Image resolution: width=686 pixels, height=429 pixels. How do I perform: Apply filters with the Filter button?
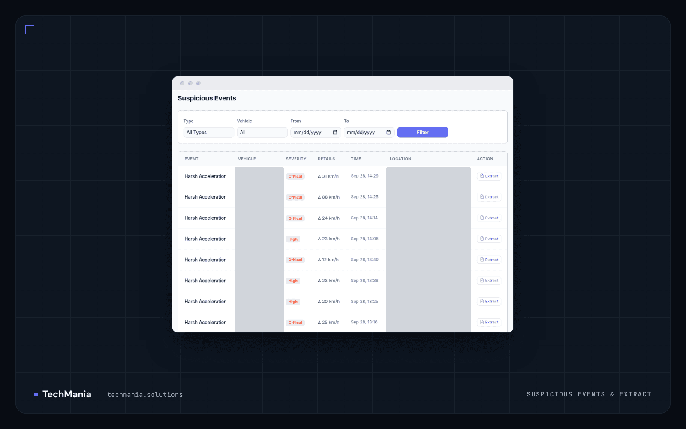[x=423, y=133]
